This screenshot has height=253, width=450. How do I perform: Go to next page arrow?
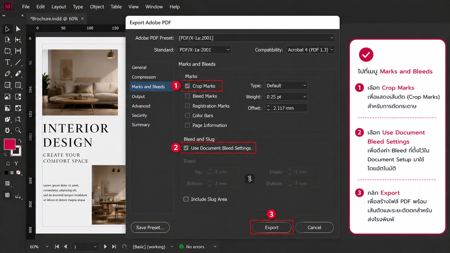(x=105, y=247)
